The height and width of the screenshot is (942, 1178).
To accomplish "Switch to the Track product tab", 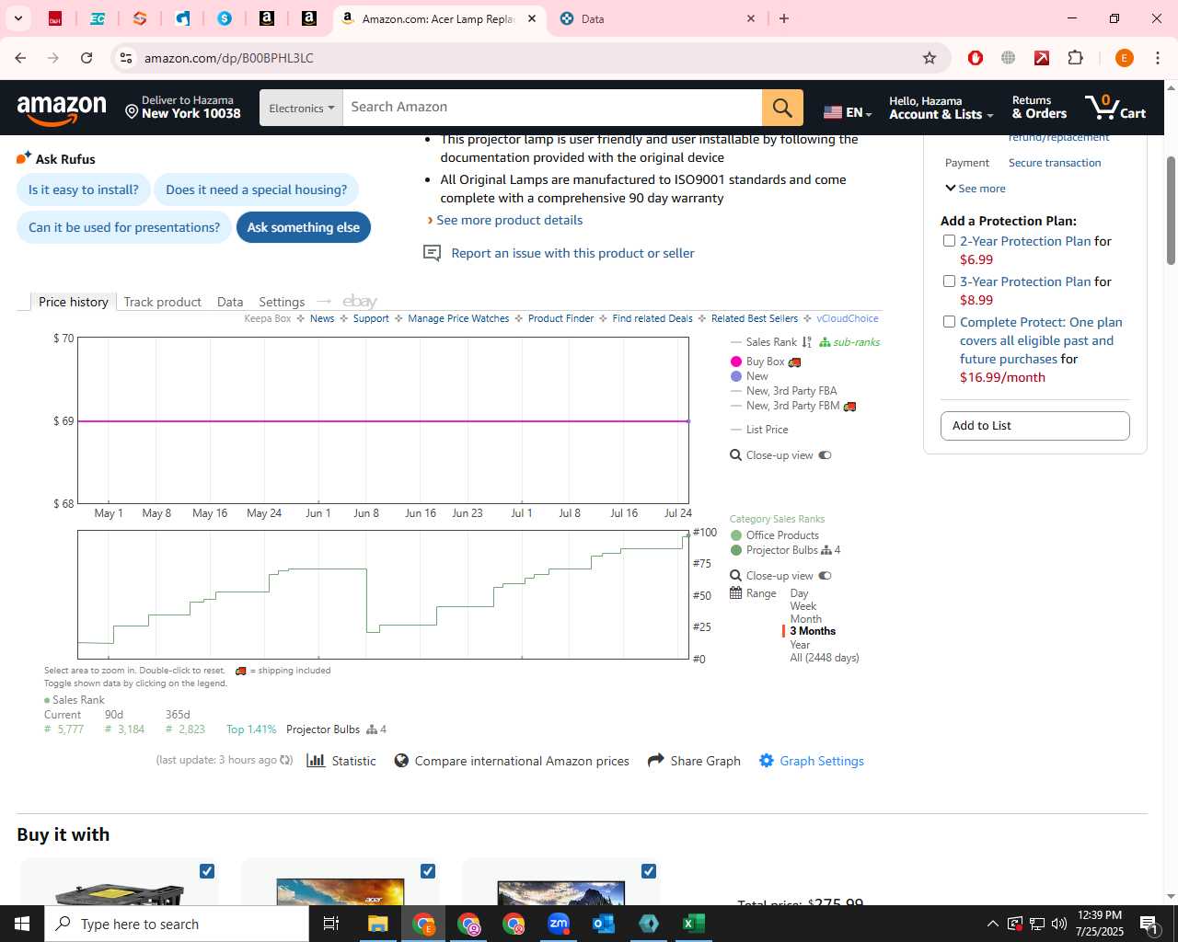I will (x=163, y=302).
